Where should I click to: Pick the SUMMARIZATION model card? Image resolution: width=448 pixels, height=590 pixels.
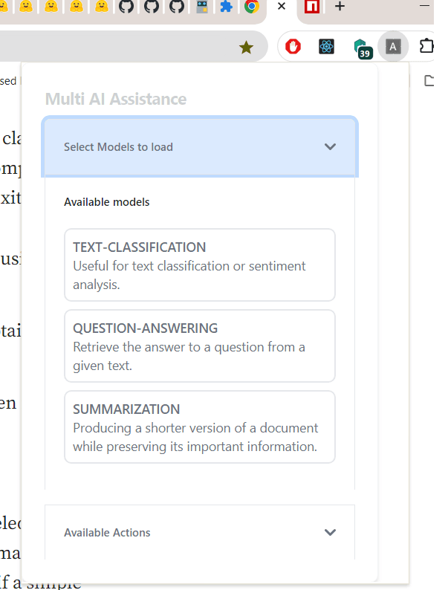(x=200, y=427)
